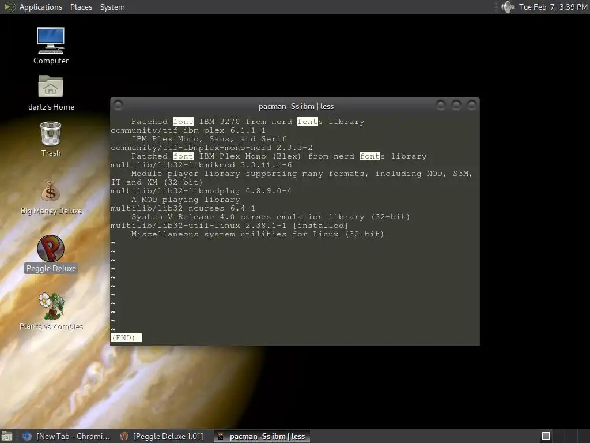Click the (END) marker in terminal
Screen dimensions: 590x443
click(126, 338)
